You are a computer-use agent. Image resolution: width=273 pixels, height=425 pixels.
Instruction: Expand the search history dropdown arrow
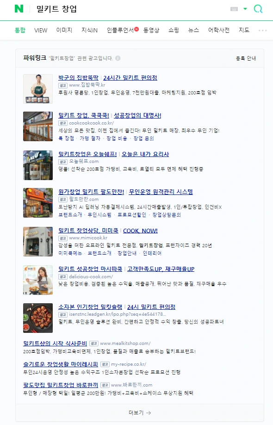click(245, 9)
